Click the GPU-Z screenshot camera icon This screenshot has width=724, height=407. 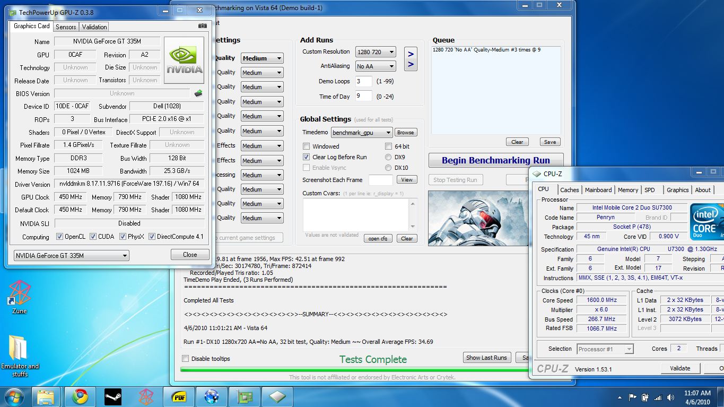[x=203, y=25]
